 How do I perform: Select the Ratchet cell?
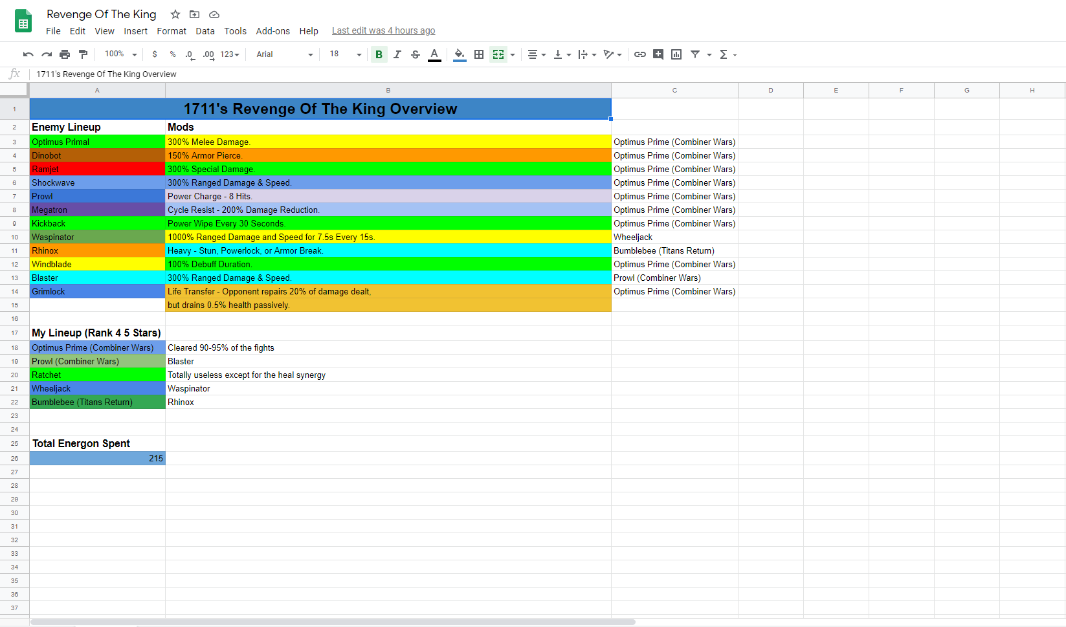pyautogui.click(x=97, y=375)
